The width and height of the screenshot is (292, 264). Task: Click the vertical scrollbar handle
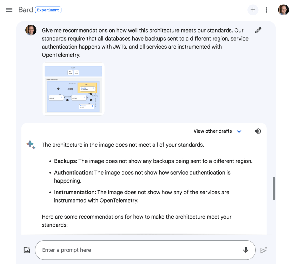coord(274,189)
